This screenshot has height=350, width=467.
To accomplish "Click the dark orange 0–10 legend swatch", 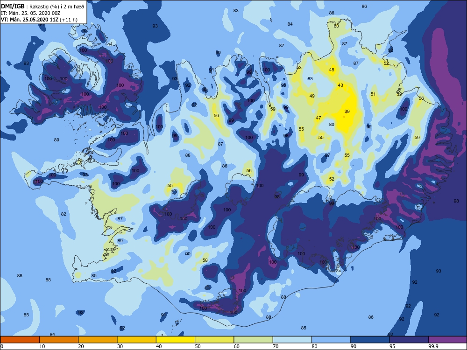I will 20,340.
